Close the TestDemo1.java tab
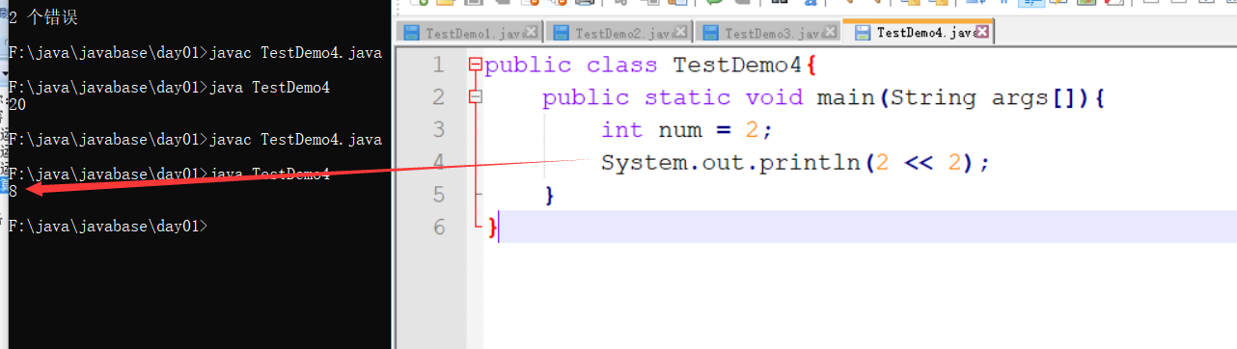Screen dimensions: 1237x349 coord(531,33)
